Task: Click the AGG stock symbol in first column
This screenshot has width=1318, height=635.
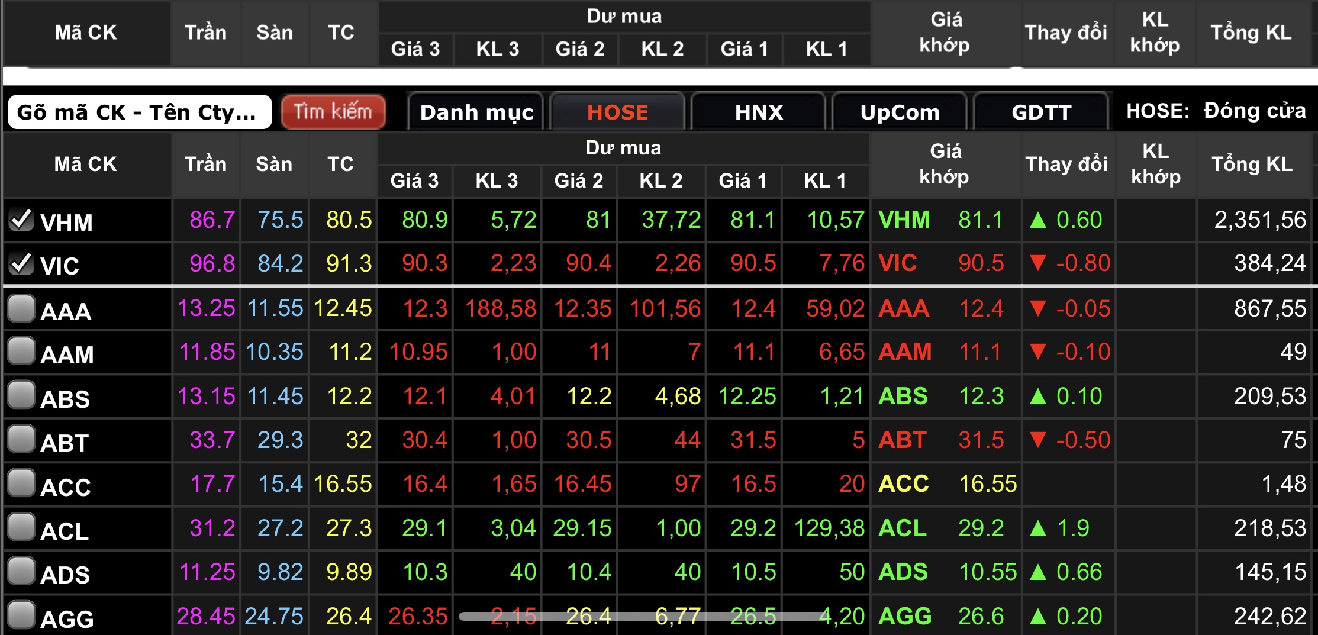Action: [x=67, y=620]
